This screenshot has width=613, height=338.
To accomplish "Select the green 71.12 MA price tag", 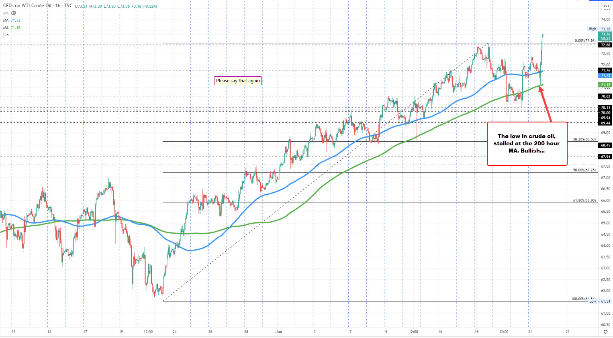I will pyautogui.click(x=605, y=85).
